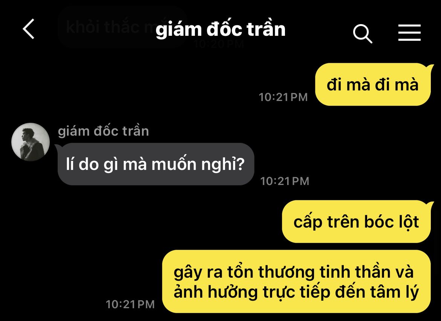Select the 'cấp trên bóc lột' message bubble
441x321 pixels.
pos(356,222)
